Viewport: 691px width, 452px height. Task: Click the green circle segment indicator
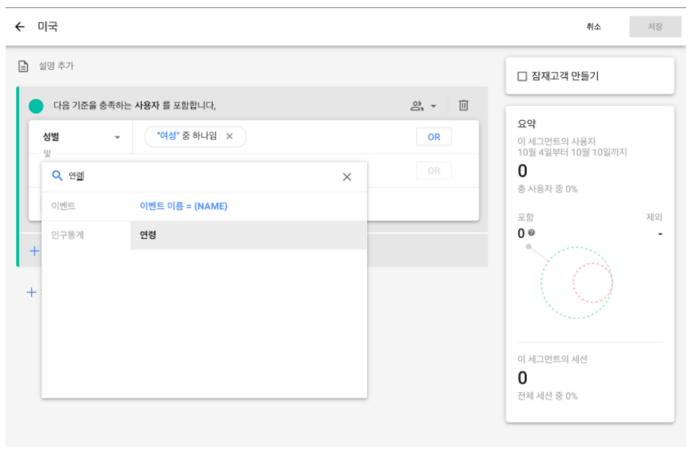(x=36, y=106)
